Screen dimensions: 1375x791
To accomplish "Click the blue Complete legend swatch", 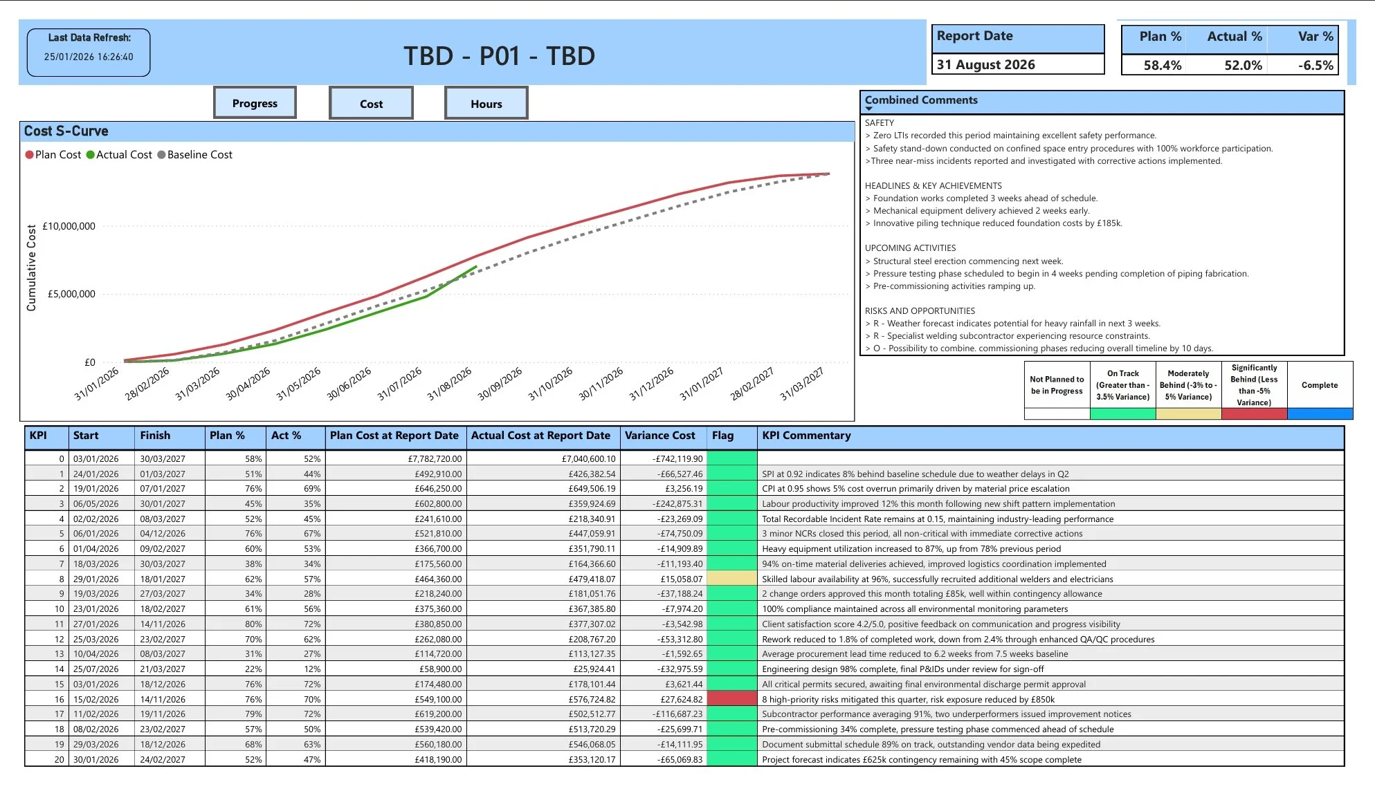I will (x=1319, y=413).
